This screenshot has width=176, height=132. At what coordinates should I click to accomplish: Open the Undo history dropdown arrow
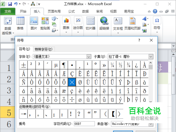tap(20, 4)
